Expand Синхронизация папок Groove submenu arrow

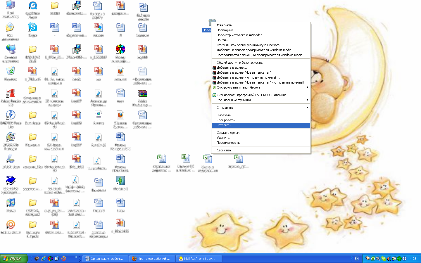[307, 87]
